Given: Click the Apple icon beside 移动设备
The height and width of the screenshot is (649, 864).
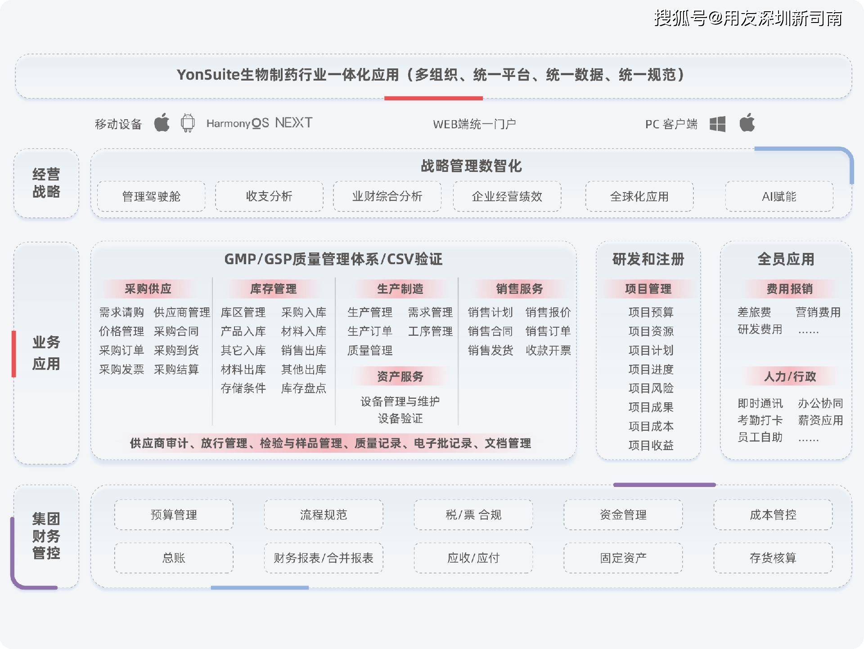Looking at the screenshot, I should point(162,123).
